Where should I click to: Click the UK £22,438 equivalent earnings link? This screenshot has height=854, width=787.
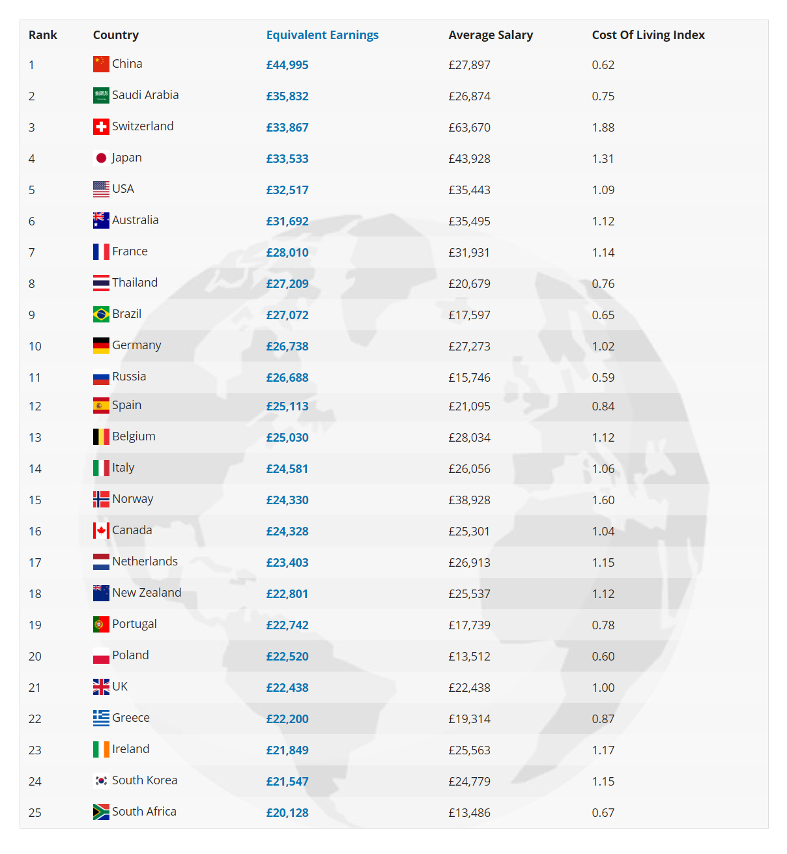287,688
